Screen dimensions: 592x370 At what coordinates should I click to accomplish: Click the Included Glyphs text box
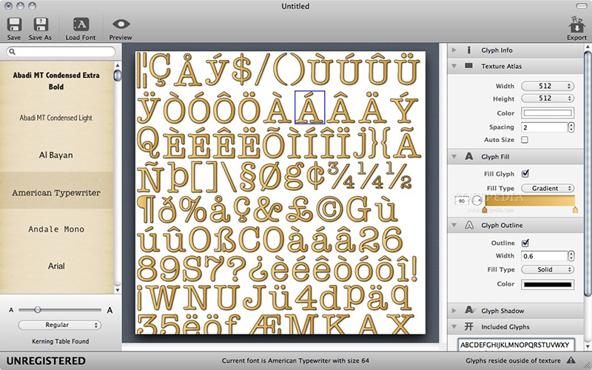(x=516, y=345)
